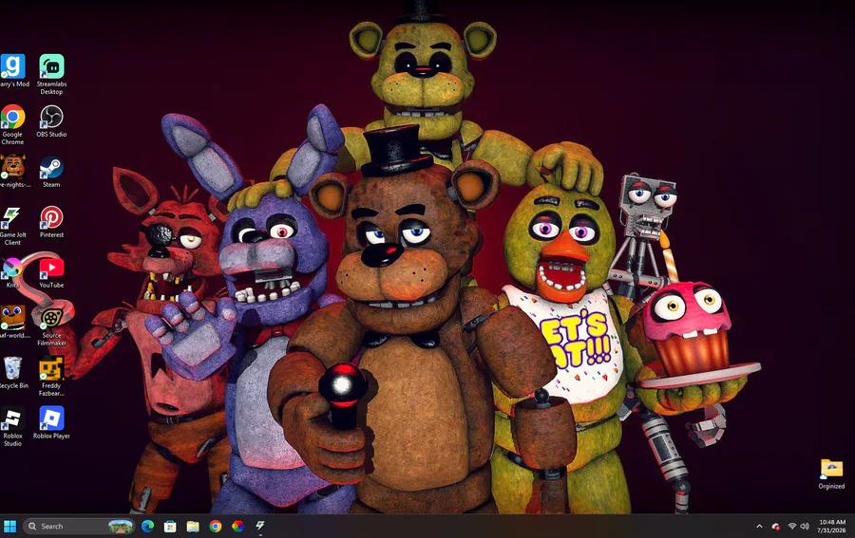Open the Windows Start menu
Screen dimensions: 855x538
click(x=9, y=526)
